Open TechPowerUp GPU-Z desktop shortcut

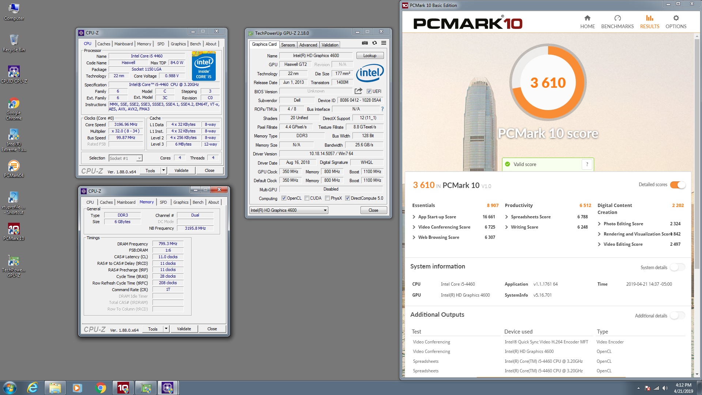(14, 266)
